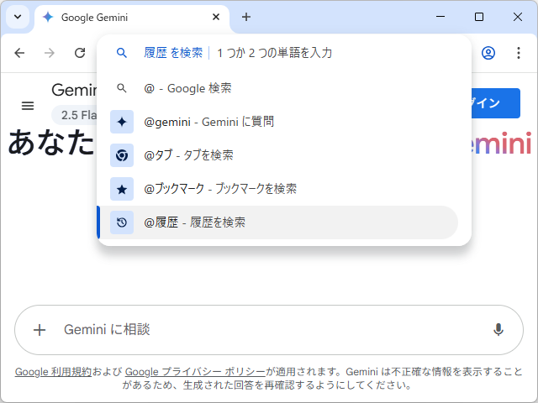Click the plus icon to add files
The image size is (538, 403).
pos(40,330)
